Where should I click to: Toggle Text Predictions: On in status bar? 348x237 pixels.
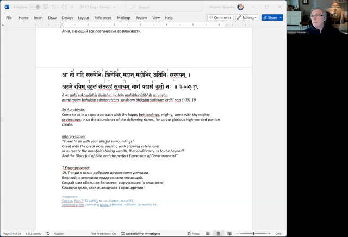tap(103, 233)
